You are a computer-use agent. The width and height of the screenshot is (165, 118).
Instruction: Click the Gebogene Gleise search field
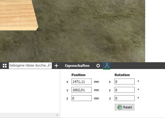tap(30, 66)
